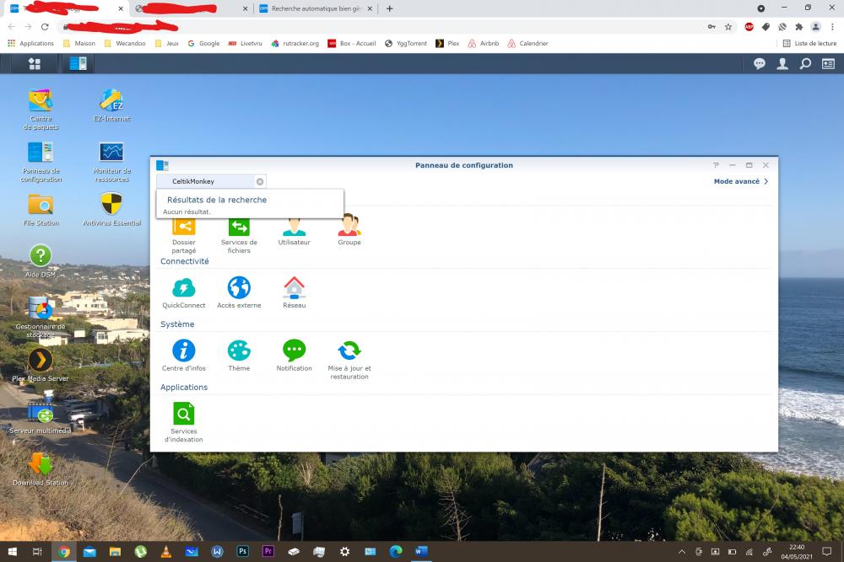Open the rutracker.org bookmark
This screenshot has height=562, width=844.
coord(295,44)
